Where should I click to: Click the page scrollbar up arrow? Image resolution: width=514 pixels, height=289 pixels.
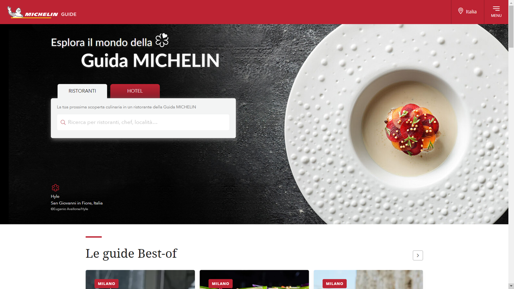[511, 3]
